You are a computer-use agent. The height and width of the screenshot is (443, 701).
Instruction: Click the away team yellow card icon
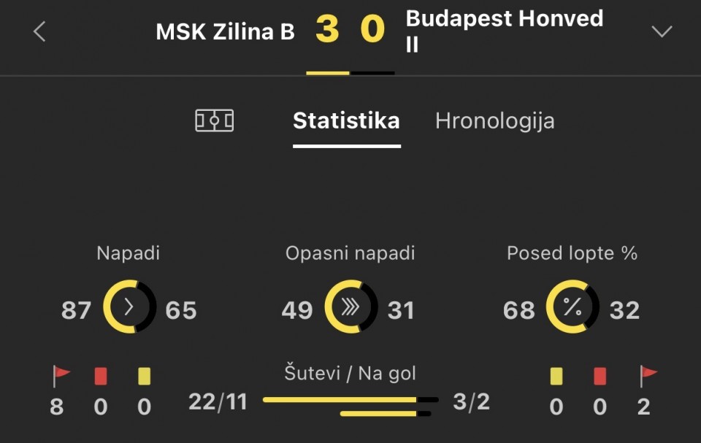(556, 376)
